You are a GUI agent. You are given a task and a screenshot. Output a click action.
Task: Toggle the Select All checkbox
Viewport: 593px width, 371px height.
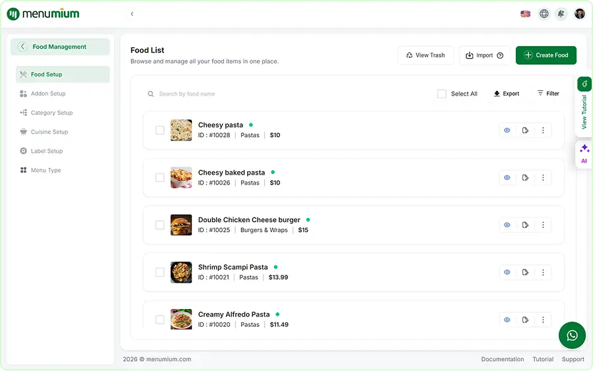coord(441,94)
